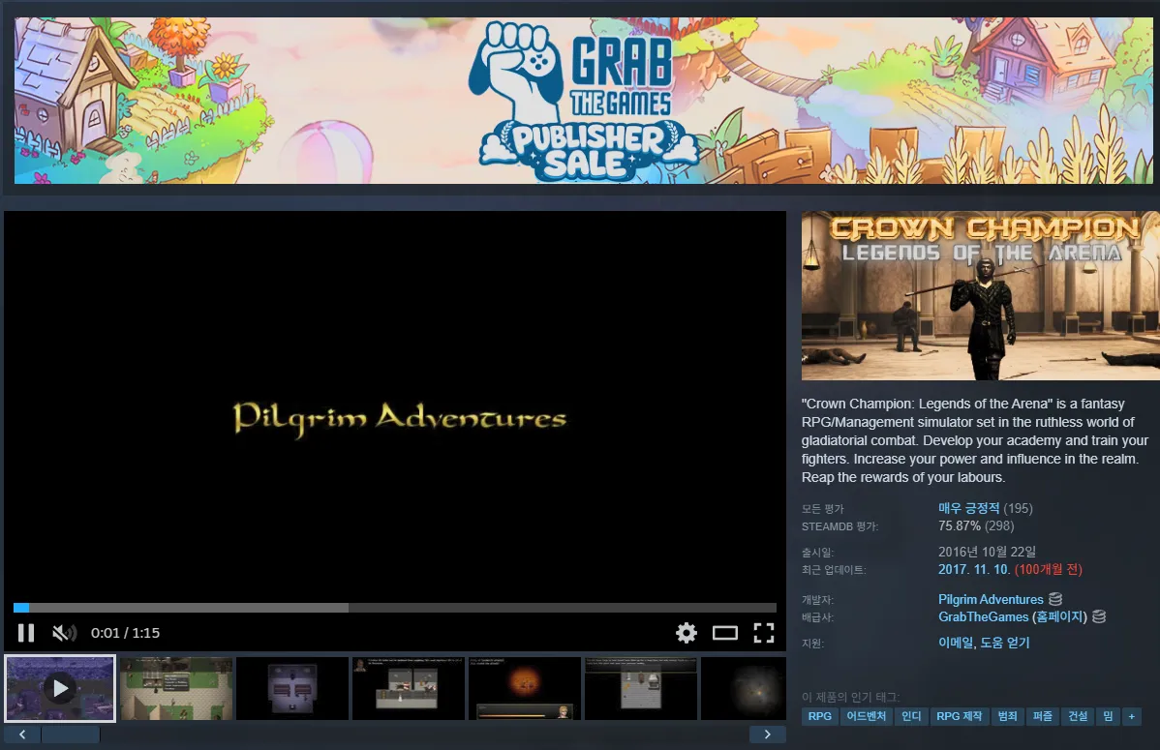Select the RPG tag

[819, 717]
